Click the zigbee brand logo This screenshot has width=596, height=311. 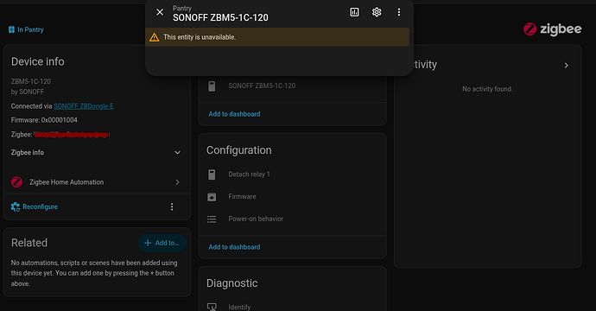coord(552,29)
